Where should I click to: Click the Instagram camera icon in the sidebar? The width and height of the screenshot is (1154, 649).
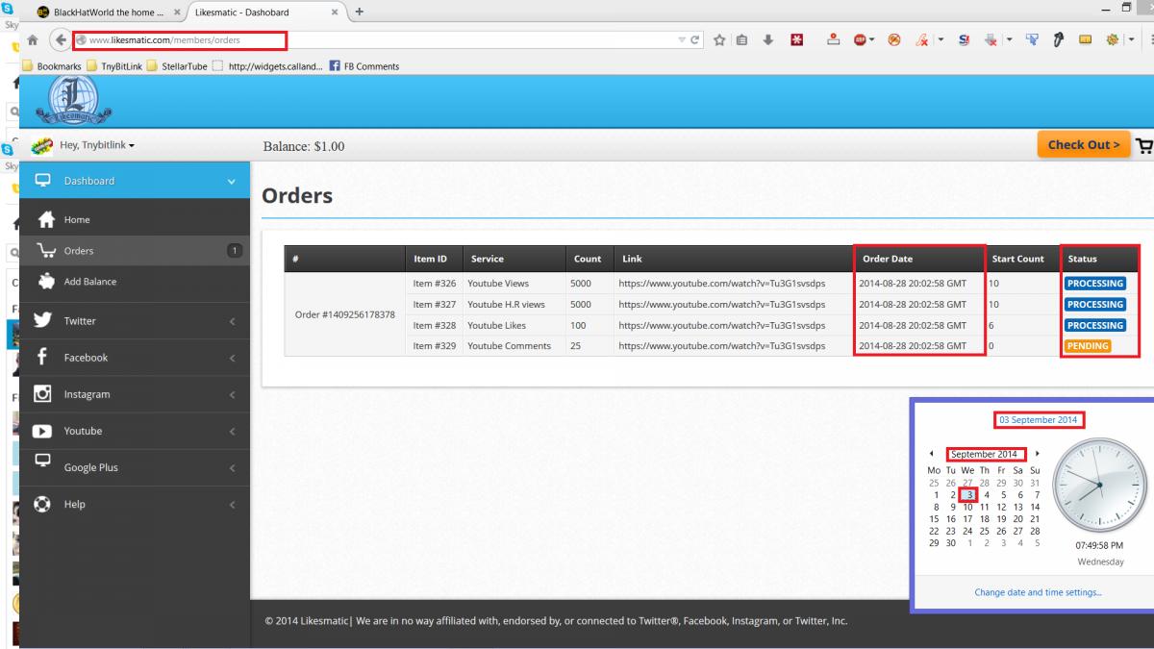[x=43, y=393]
